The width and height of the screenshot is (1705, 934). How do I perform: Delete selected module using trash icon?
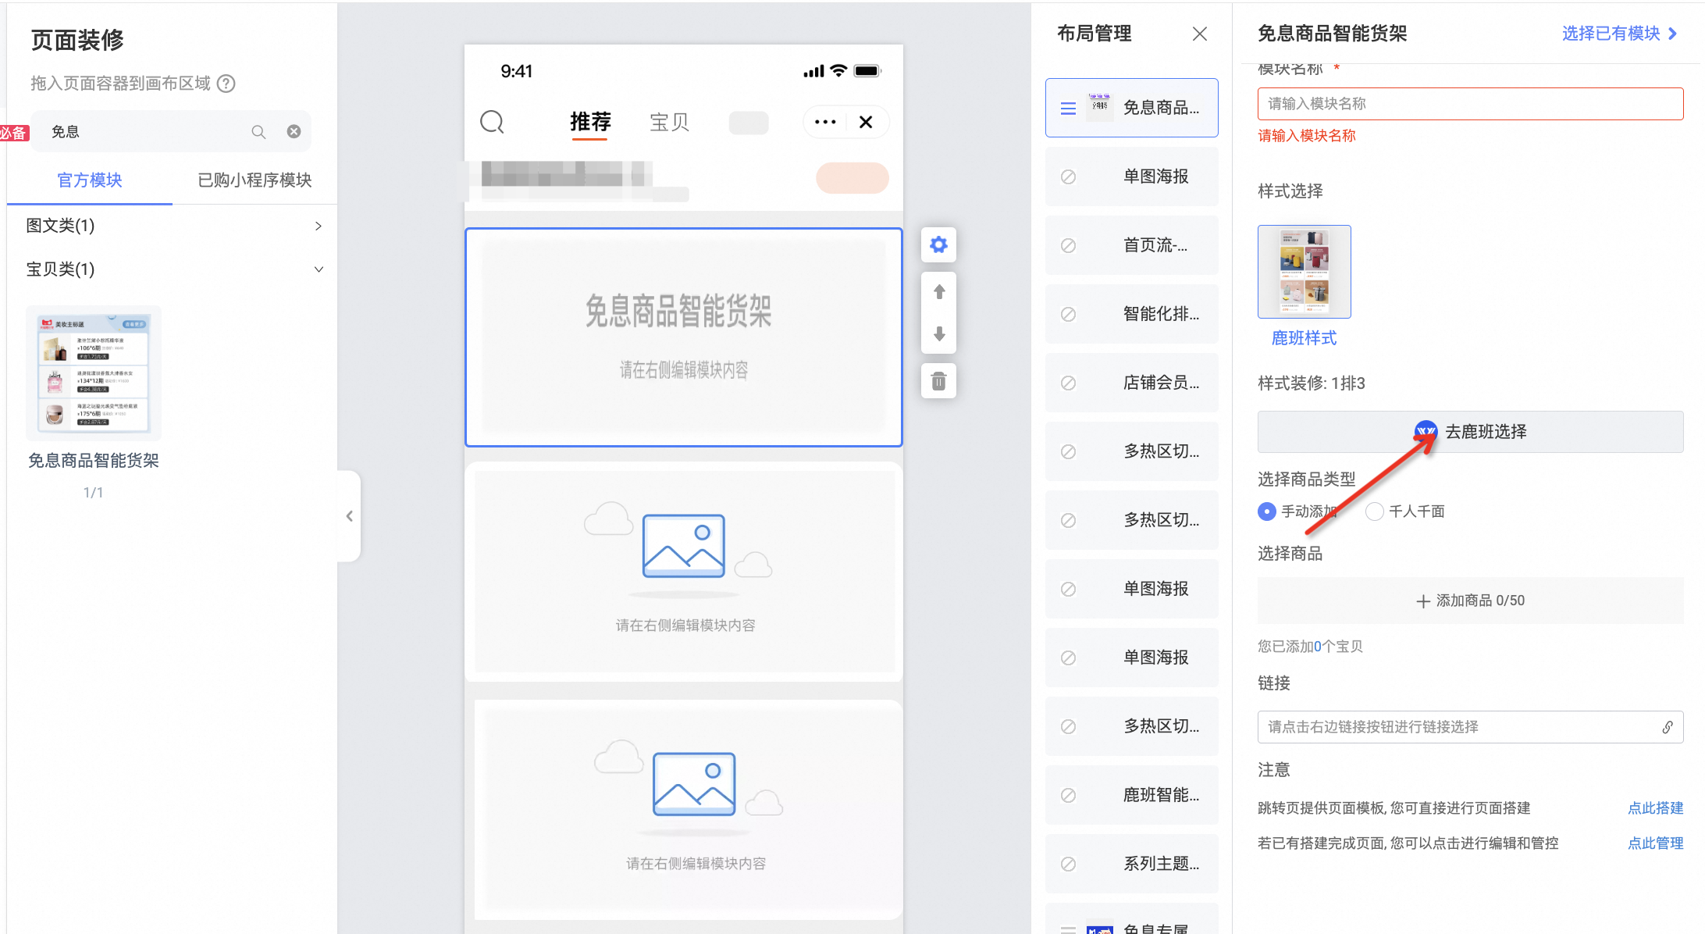(x=938, y=381)
